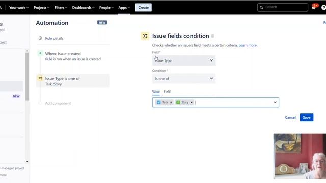Click the Task issue type icon
326x183 pixels.
tap(159, 102)
